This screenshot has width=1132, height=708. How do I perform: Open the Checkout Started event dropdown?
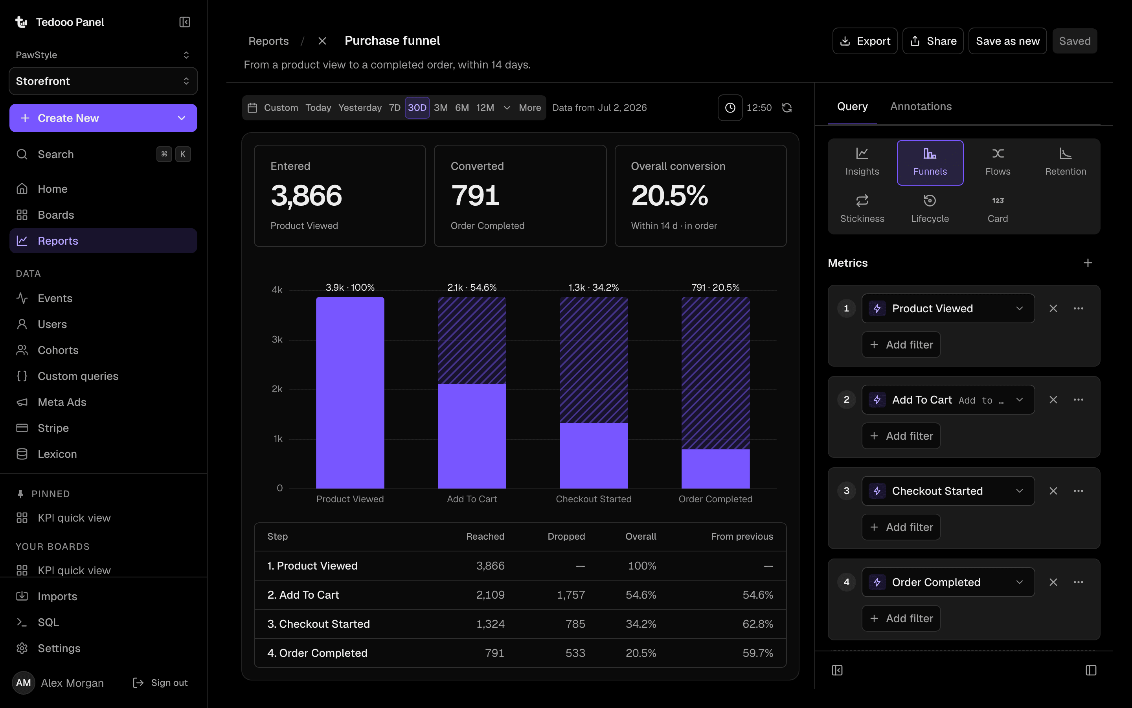click(x=948, y=491)
